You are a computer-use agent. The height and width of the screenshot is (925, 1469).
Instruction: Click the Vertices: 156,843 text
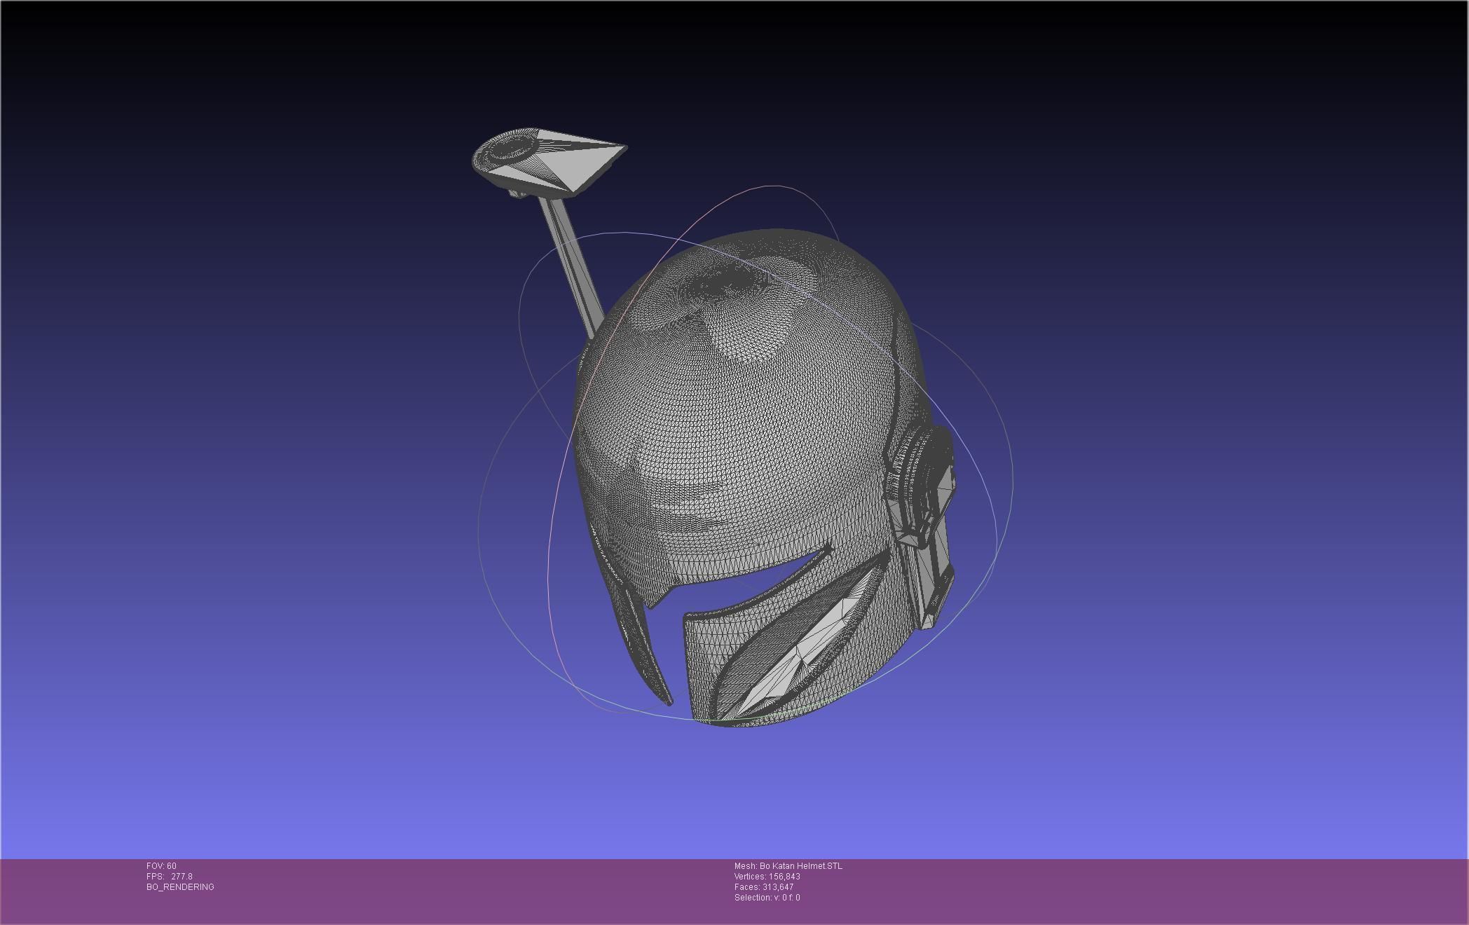point(767,877)
